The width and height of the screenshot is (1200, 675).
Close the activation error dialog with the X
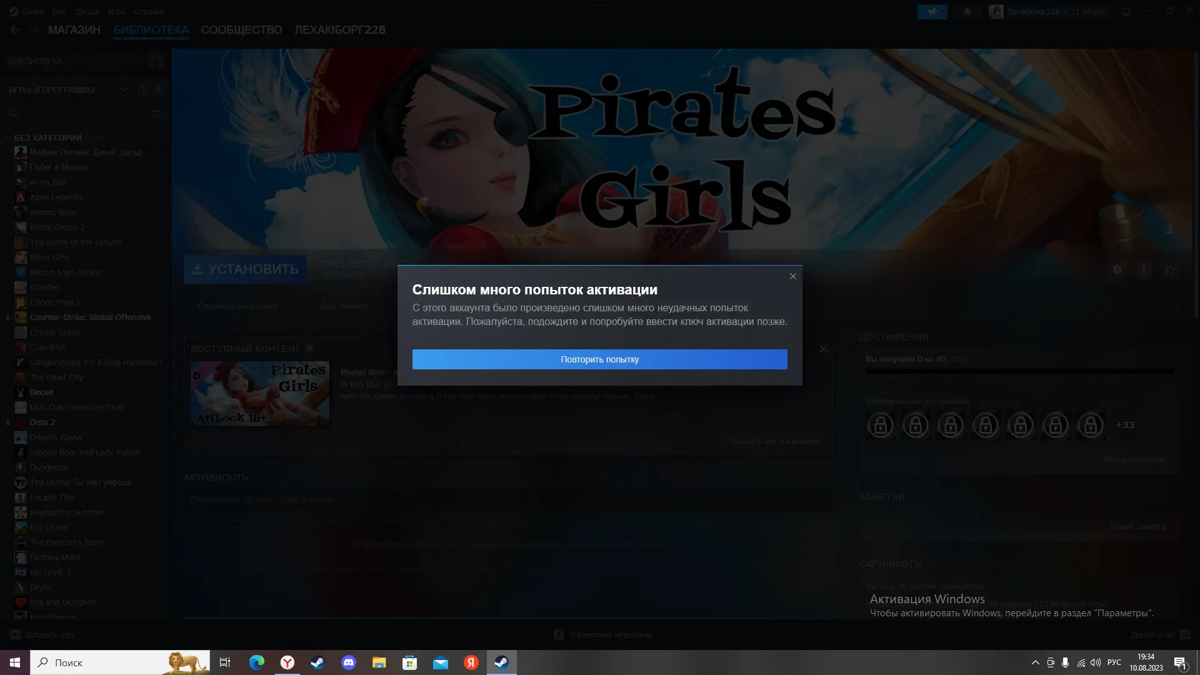pos(792,276)
